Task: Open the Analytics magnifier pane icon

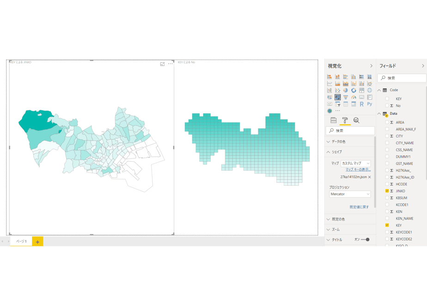Action: 356,120
